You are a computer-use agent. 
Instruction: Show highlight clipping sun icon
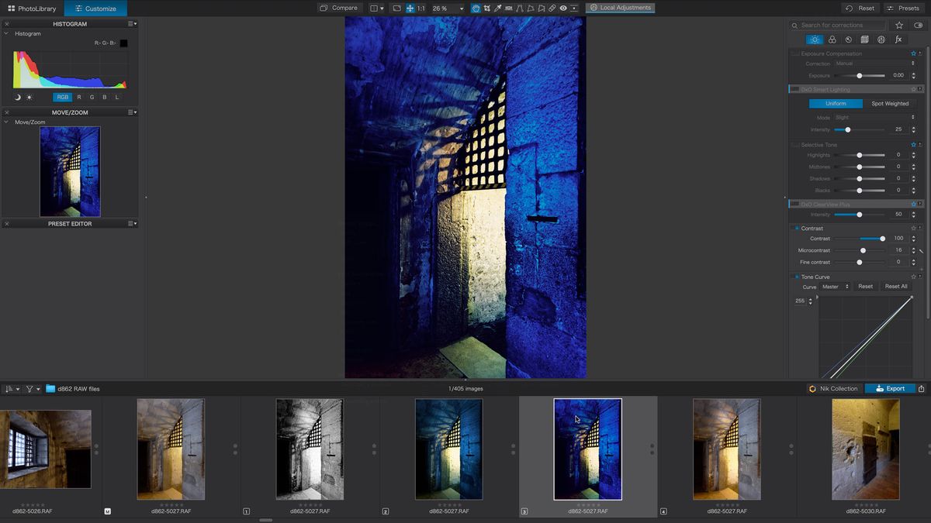29,97
